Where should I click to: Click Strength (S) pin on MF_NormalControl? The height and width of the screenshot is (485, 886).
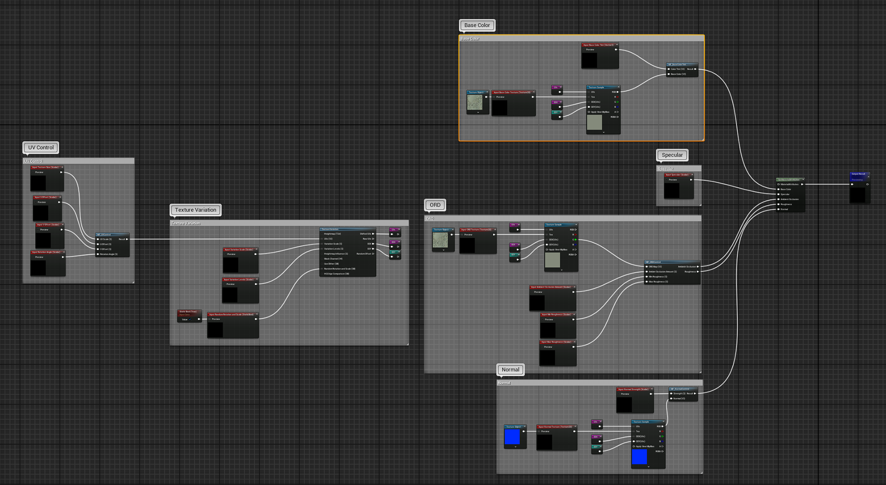pyautogui.click(x=671, y=394)
